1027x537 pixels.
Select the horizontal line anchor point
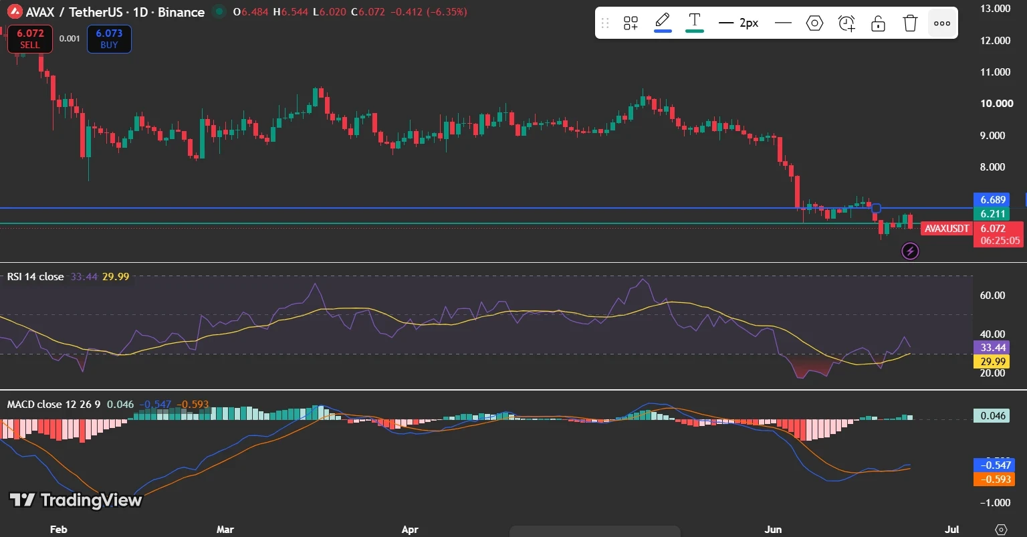pos(877,208)
